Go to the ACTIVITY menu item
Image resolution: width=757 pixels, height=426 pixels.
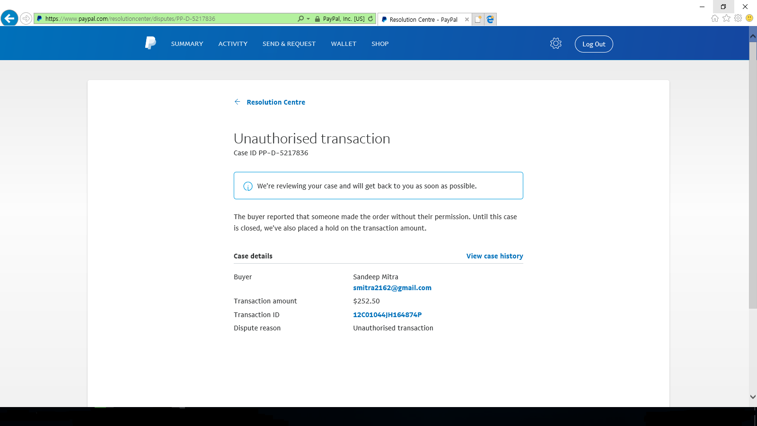pyautogui.click(x=233, y=44)
